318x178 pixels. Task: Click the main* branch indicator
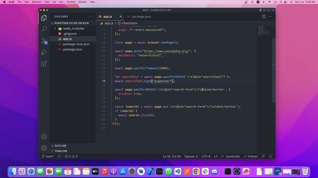(48, 156)
